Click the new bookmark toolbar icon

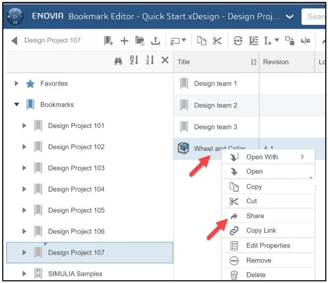click(109, 41)
